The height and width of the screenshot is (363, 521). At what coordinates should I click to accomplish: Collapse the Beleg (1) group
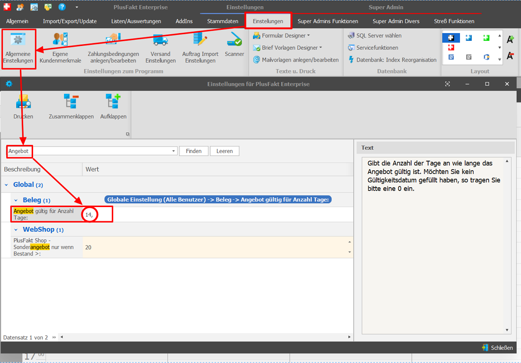(16, 200)
